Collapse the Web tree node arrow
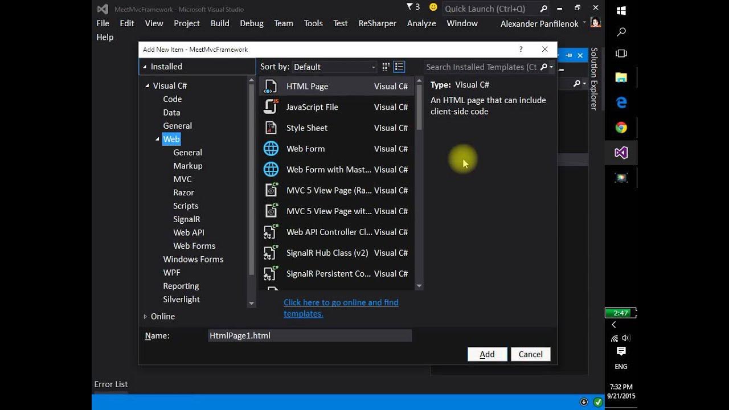Image resolution: width=729 pixels, height=410 pixels. click(158, 140)
